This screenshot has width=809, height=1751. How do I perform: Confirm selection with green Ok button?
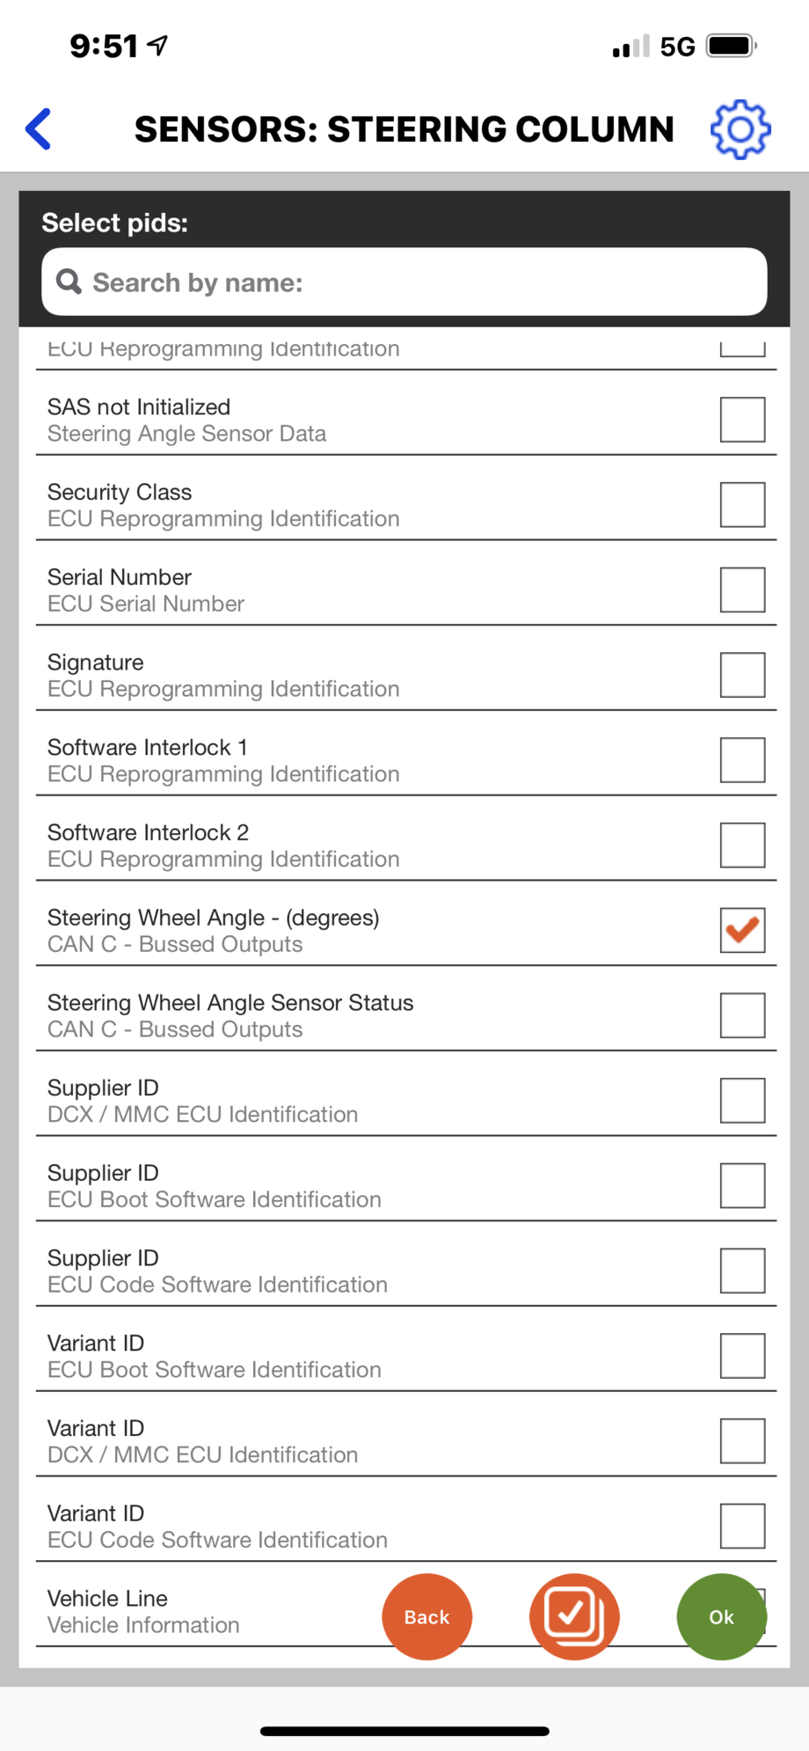coord(721,1616)
